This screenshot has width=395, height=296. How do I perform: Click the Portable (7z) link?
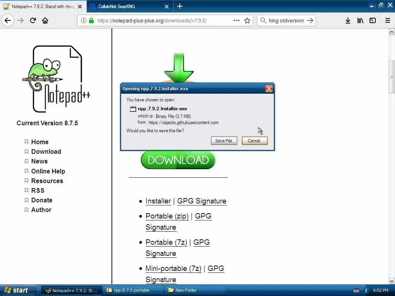click(x=166, y=242)
